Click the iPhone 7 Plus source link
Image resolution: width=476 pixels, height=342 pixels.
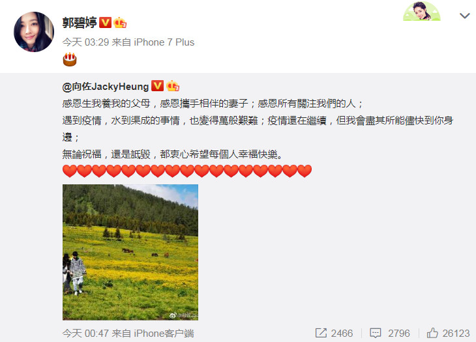tap(164, 42)
